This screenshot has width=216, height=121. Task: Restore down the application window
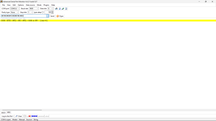tap(206, 2)
